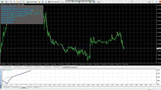Click the Zoom In magnifier icon
Image resolution: width=161 pixels, height=90 pixels.
pos(73,2)
